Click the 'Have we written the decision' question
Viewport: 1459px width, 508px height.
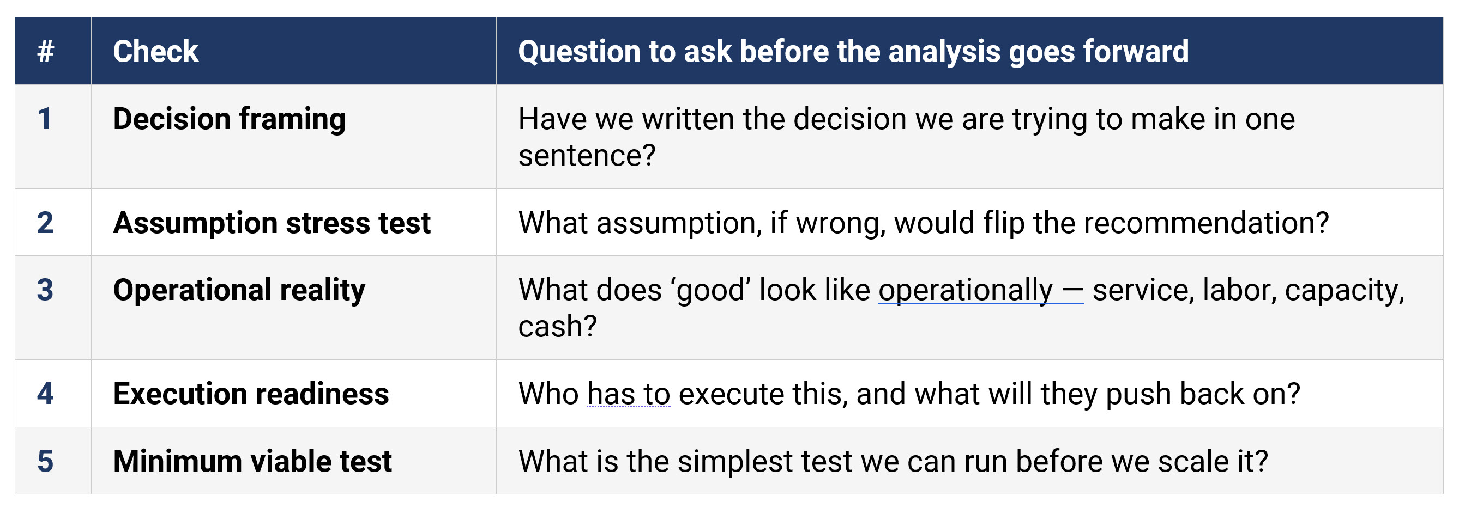(906, 119)
